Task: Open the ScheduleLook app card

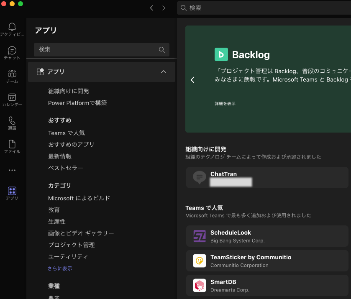Action: 267,236
